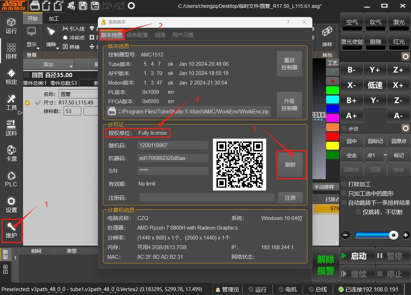Select the 标定 calibration sidebar icon

(x=11, y=76)
